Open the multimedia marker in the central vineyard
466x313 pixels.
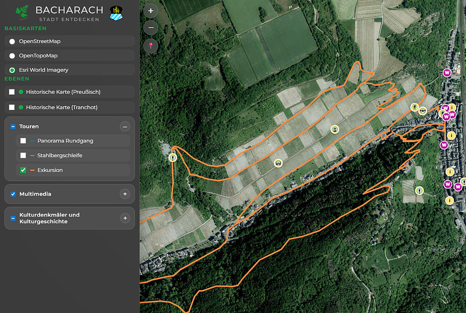coord(335,129)
